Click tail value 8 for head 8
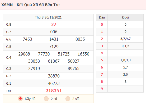Screen dimensions: 146x105 coord(125,82)
